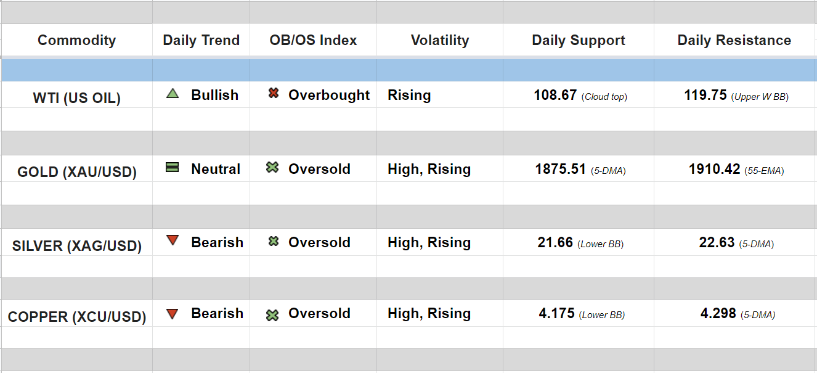
Task: Click the Gold resistance value 1910.42
Action: pyautogui.click(x=714, y=169)
